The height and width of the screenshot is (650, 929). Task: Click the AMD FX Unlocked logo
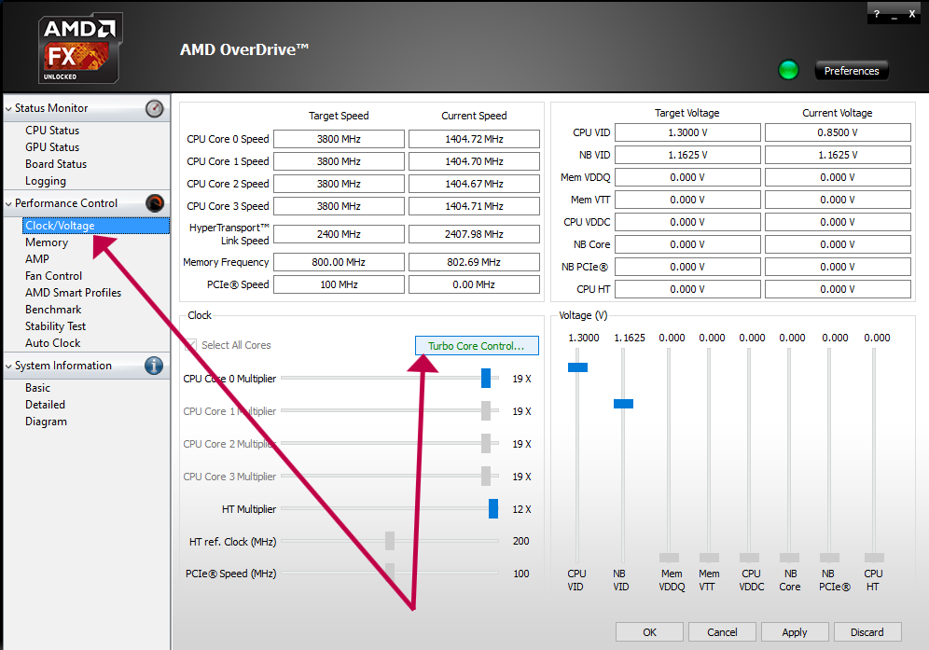pyautogui.click(x=79, y=48)
